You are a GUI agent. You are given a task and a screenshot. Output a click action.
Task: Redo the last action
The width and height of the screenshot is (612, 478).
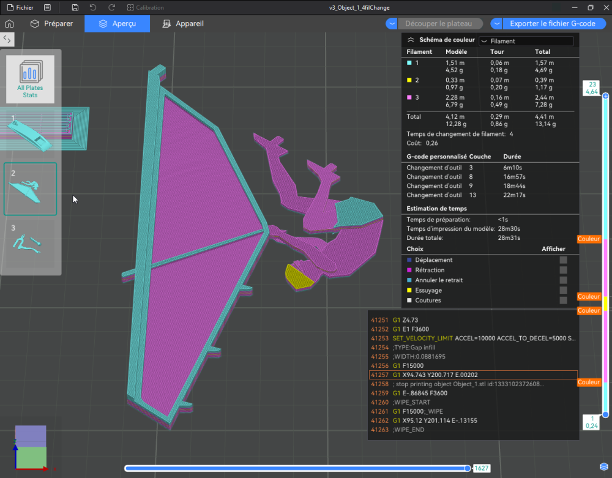111,7
